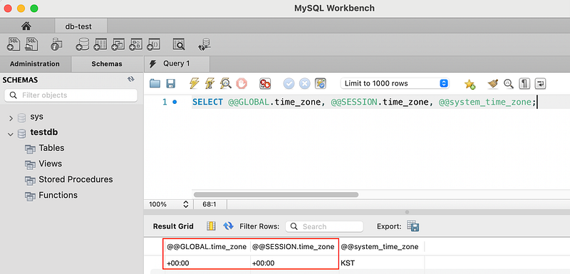Create a new schema icon
Screen dimensions: 570x274
pyautogui.click(x=82, y=44)
